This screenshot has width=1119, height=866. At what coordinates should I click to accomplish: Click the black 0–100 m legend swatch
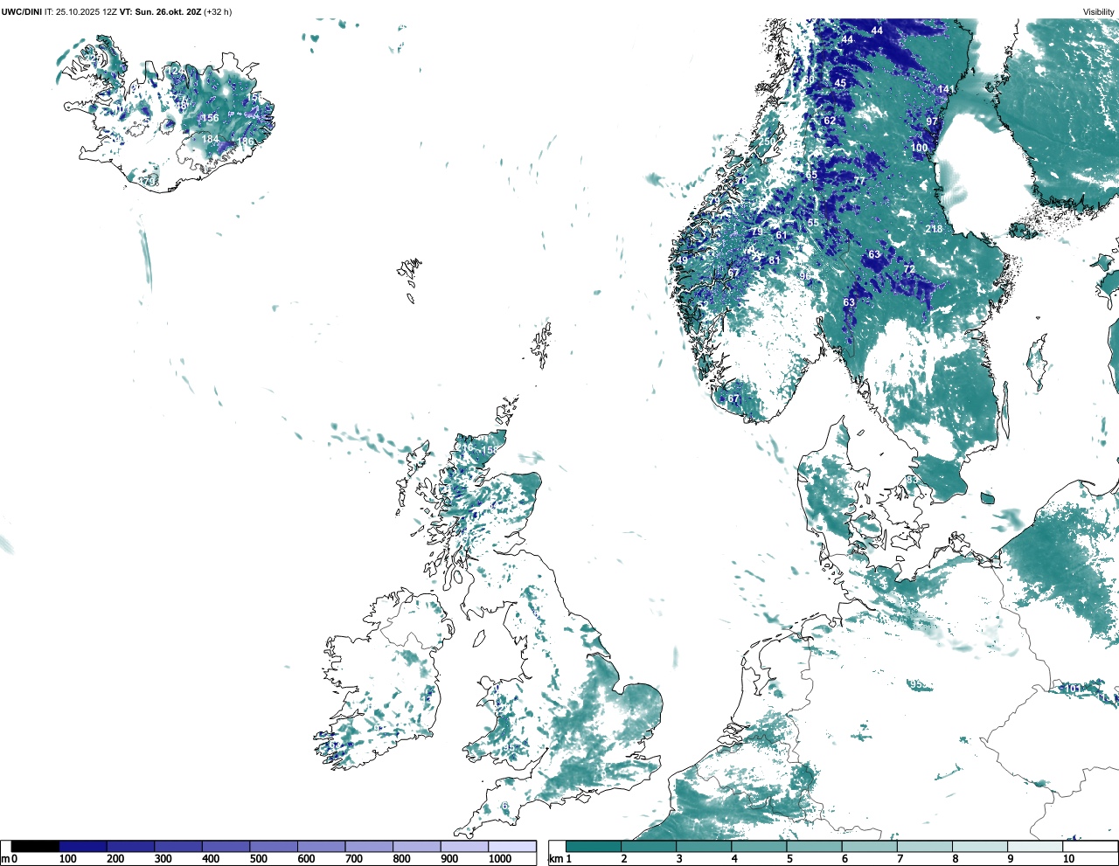pos(35,846)
